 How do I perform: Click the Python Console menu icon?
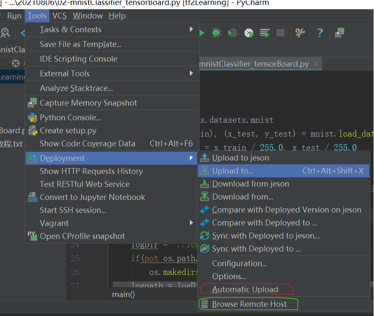coord(32,118)
